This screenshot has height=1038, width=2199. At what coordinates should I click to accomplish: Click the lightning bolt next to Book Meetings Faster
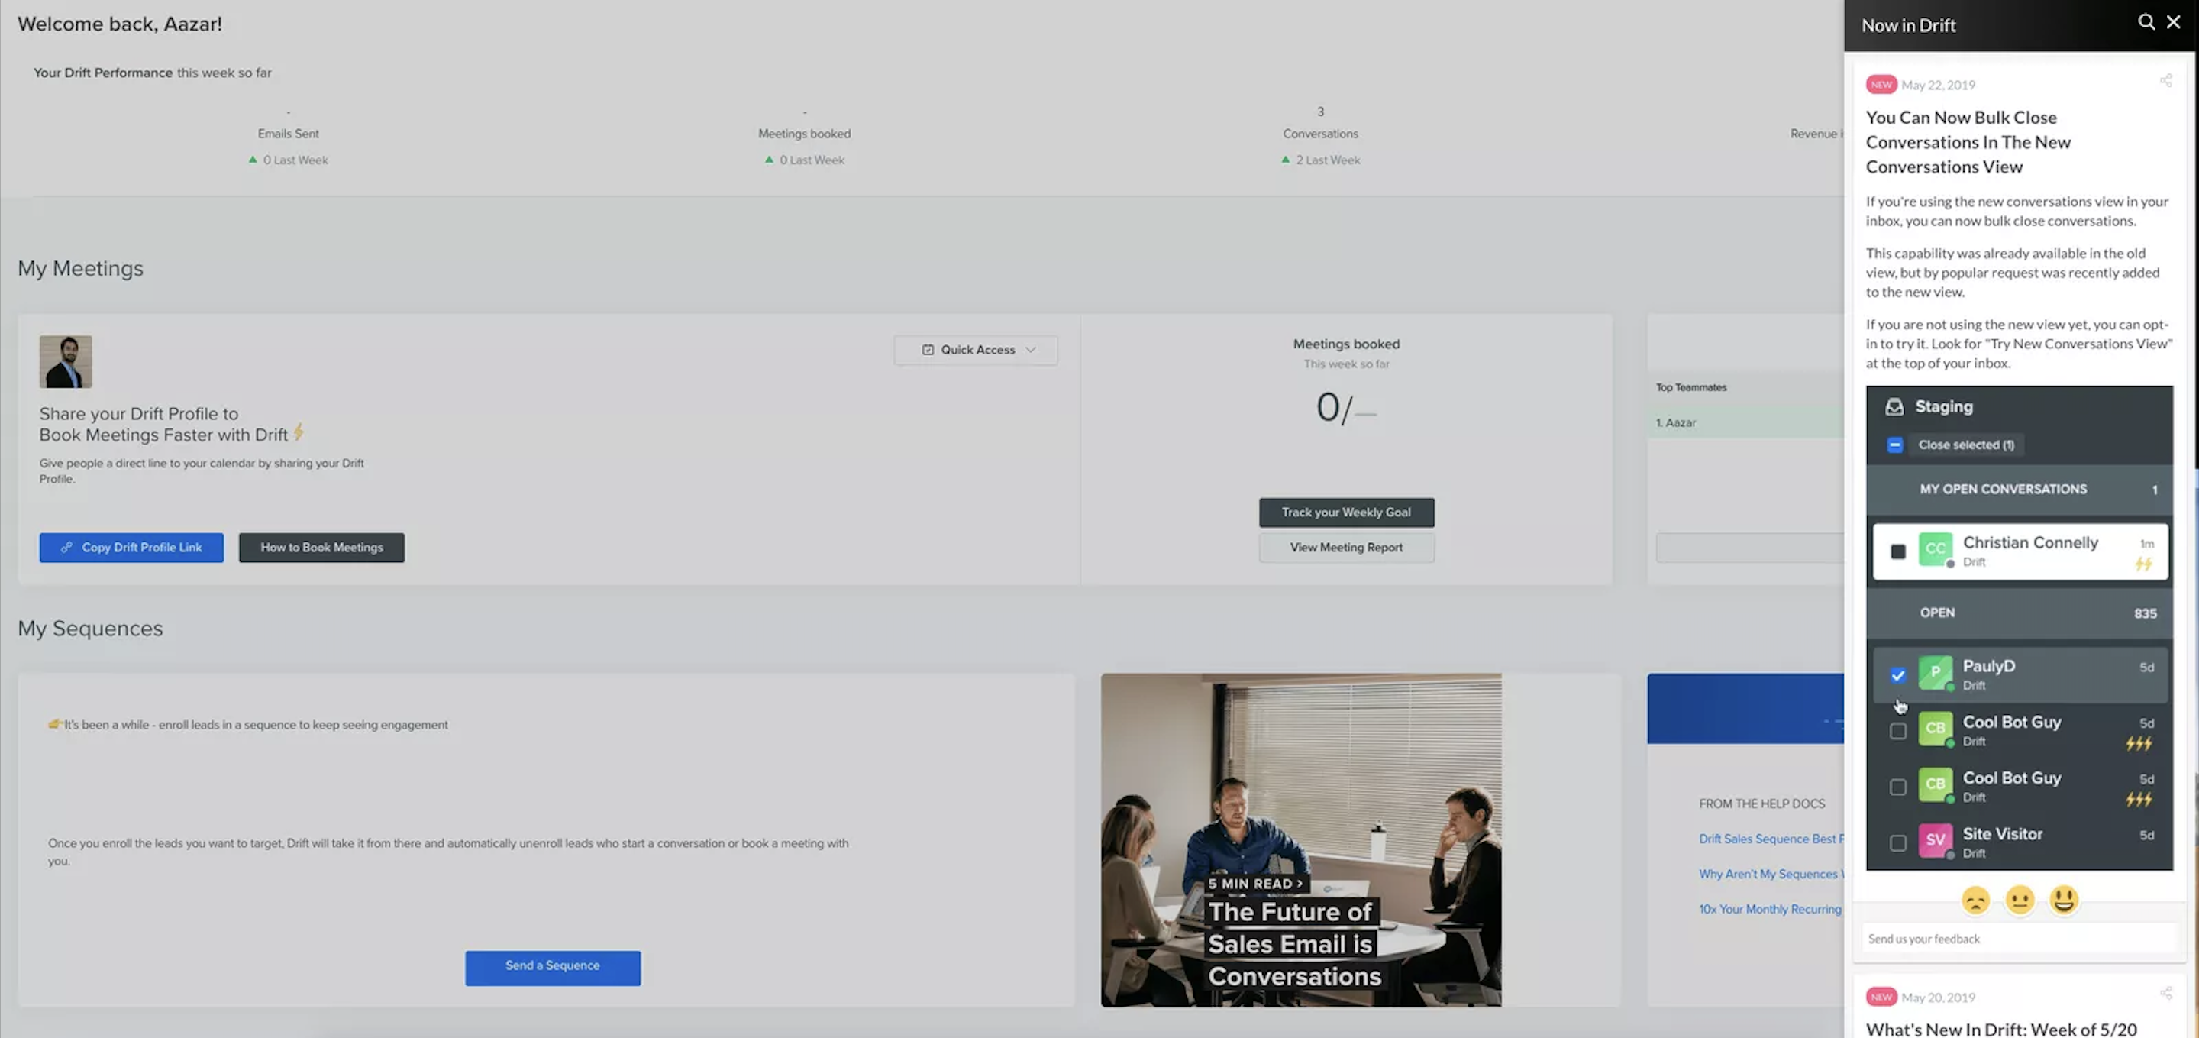coord(299,432)
